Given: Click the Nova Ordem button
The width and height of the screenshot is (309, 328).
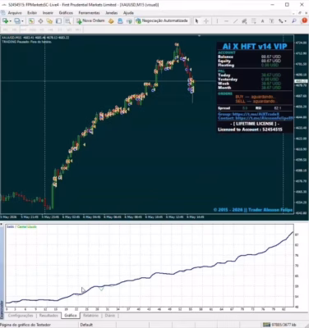Looking at the screenshot, I should click(90, 20).
